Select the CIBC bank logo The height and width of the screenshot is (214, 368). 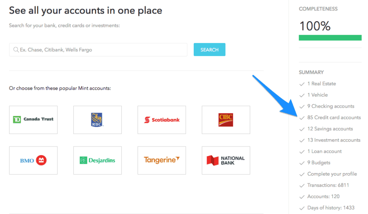coord(226,120)
